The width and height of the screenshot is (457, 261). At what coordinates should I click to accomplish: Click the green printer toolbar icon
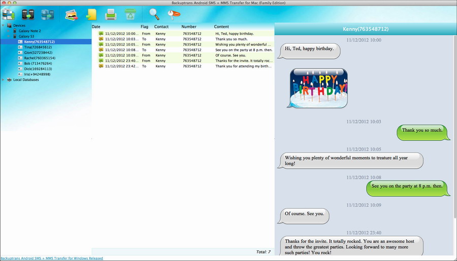point(111,15)
